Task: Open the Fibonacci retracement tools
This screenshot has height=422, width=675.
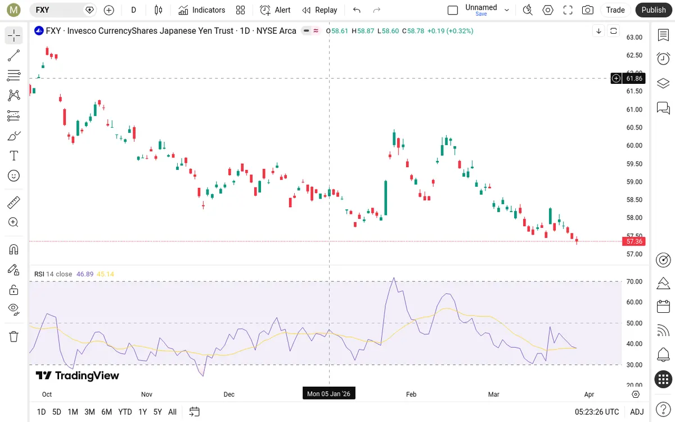Action: pyautogui.click(x=14, y=75)
